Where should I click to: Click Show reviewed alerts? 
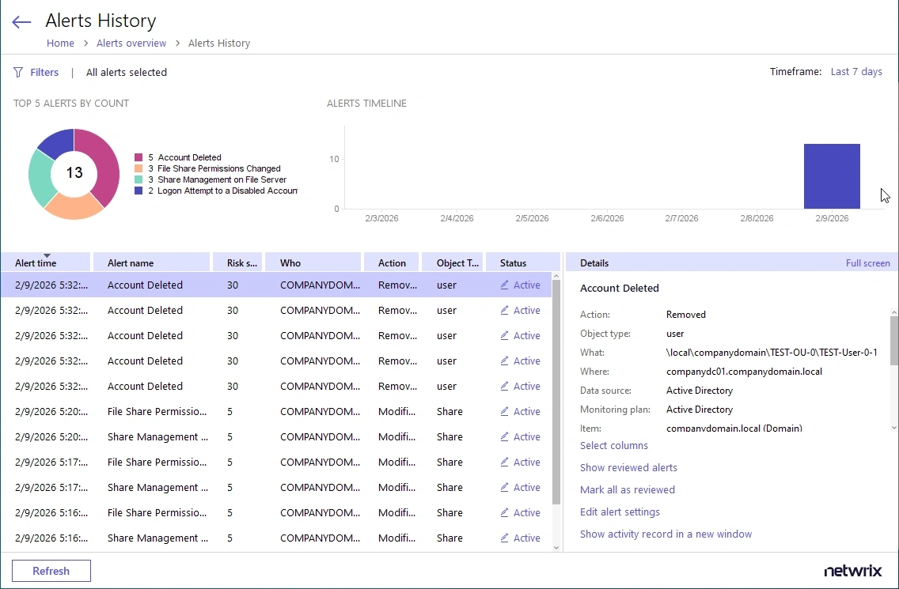click(628, 468)
